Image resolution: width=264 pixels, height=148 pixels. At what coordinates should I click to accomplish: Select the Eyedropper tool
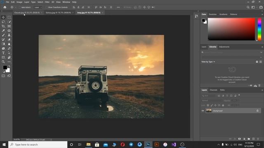click(3, 31)
